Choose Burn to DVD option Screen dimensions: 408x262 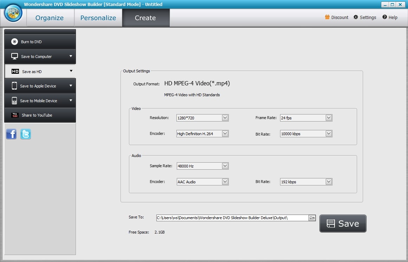(40, 41)
